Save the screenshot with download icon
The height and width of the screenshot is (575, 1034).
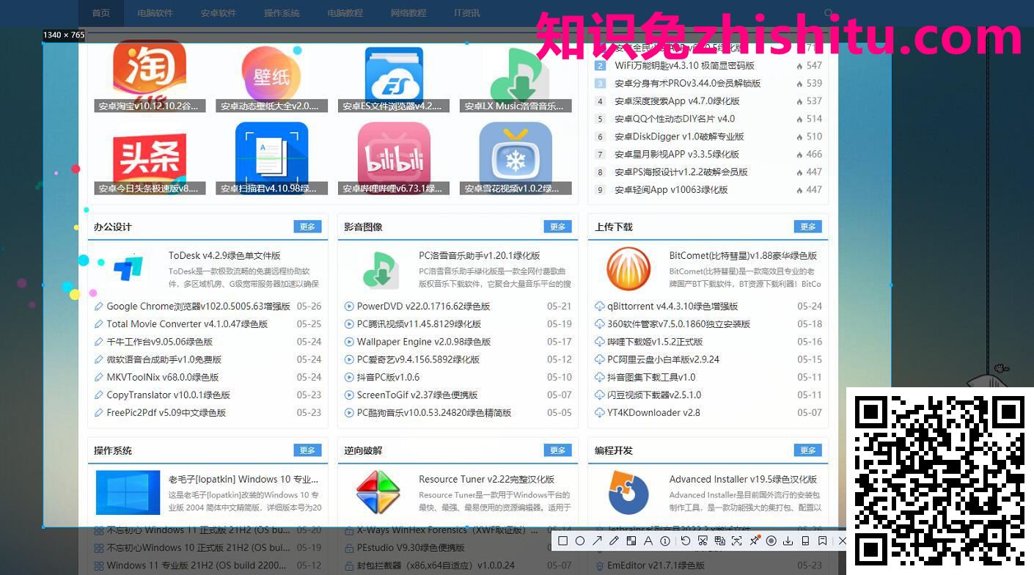pyautogui.click(x=788, y=541)
